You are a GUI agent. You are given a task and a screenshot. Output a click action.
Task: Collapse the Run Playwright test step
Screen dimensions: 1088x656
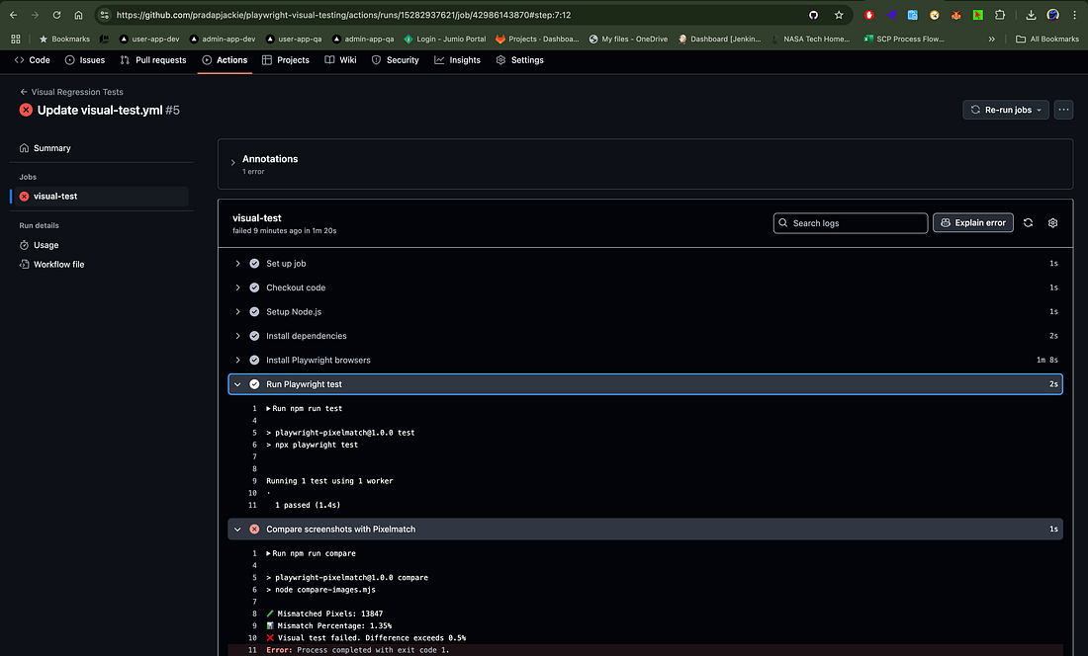tap(238, 384)
